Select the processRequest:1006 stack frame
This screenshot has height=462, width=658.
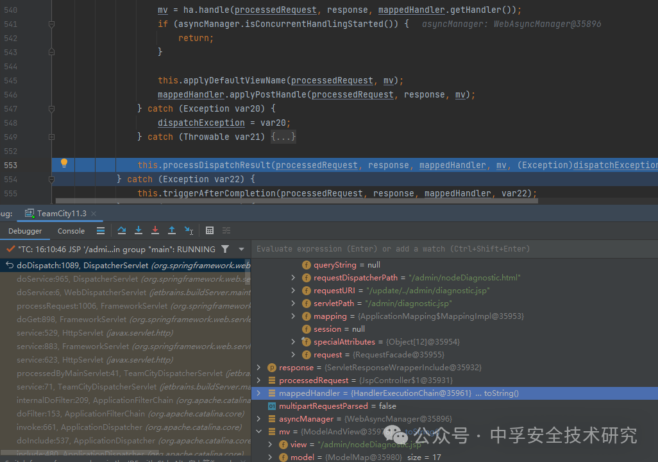[x=126, y=306]
